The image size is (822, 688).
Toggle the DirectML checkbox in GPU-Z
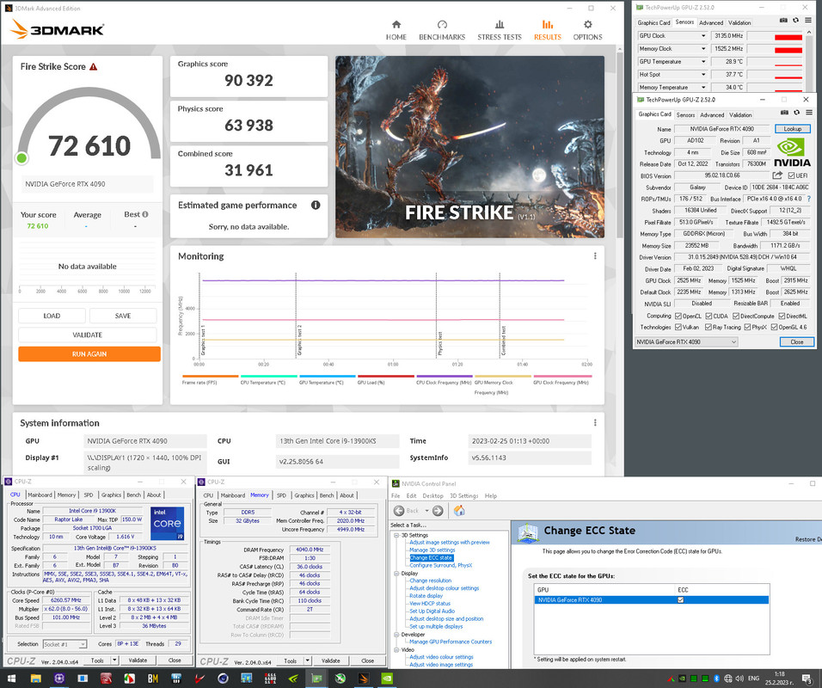coord(782,316)
